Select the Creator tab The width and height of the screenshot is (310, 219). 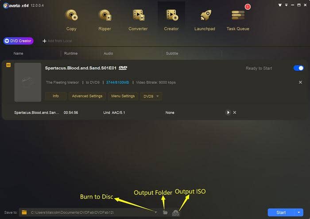171,20
